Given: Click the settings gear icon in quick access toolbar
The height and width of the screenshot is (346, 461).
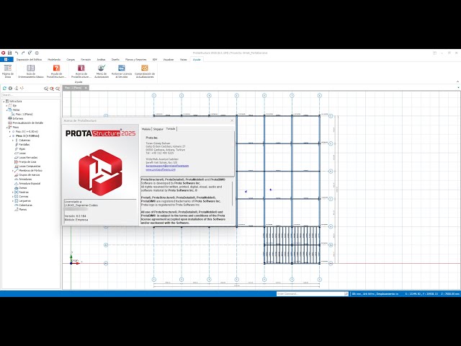Looking at the screenshot, I should (37, 53).
